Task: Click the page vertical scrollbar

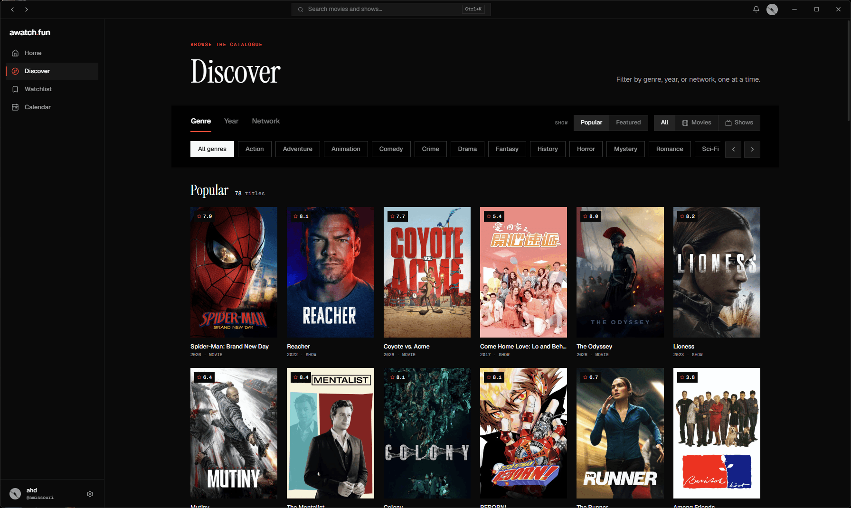Action: [x=848, y=71]
